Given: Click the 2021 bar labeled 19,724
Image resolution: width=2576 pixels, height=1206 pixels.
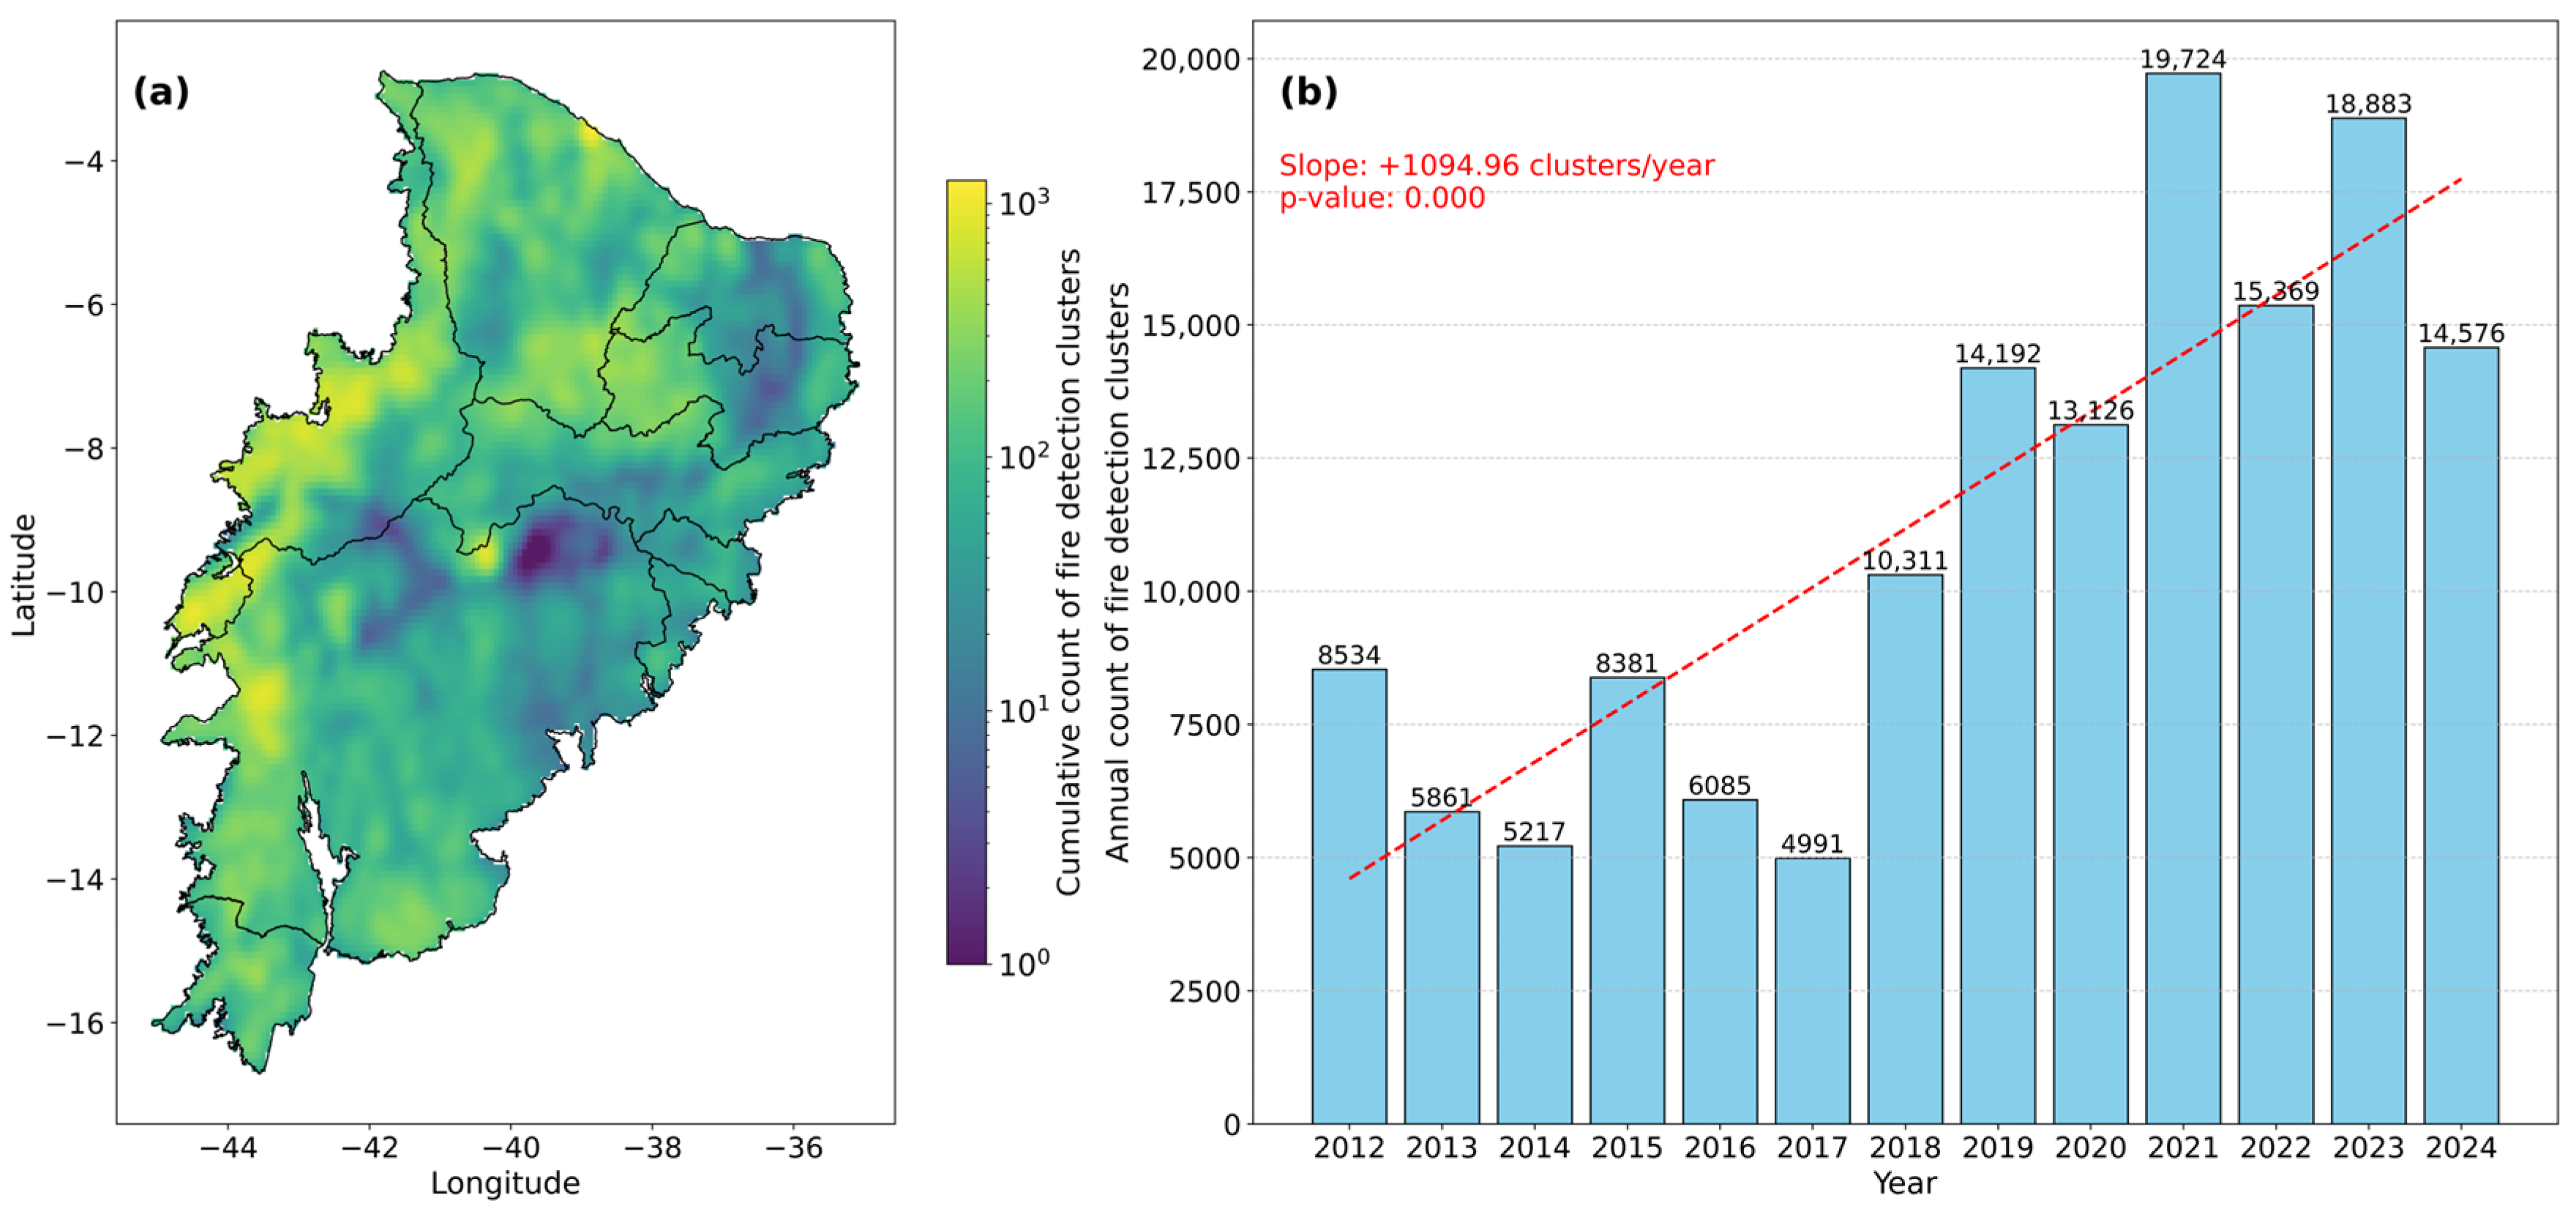Looking at the screenshot, I should (x=2182, y=600).
